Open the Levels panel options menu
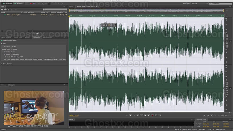233x131 pixels. (192, 120)
